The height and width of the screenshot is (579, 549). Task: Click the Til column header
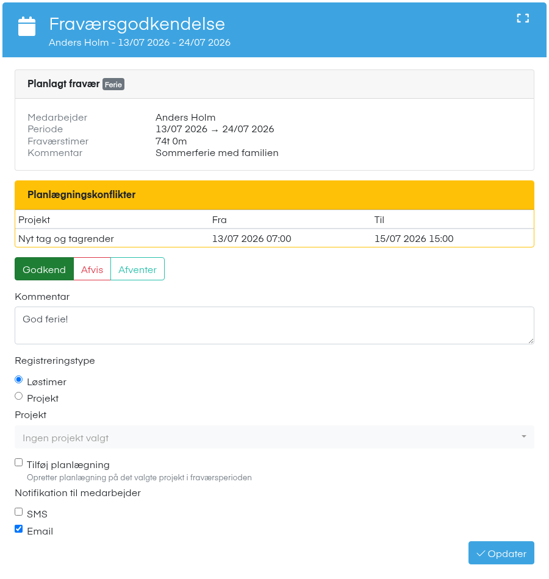click(379, 219)
